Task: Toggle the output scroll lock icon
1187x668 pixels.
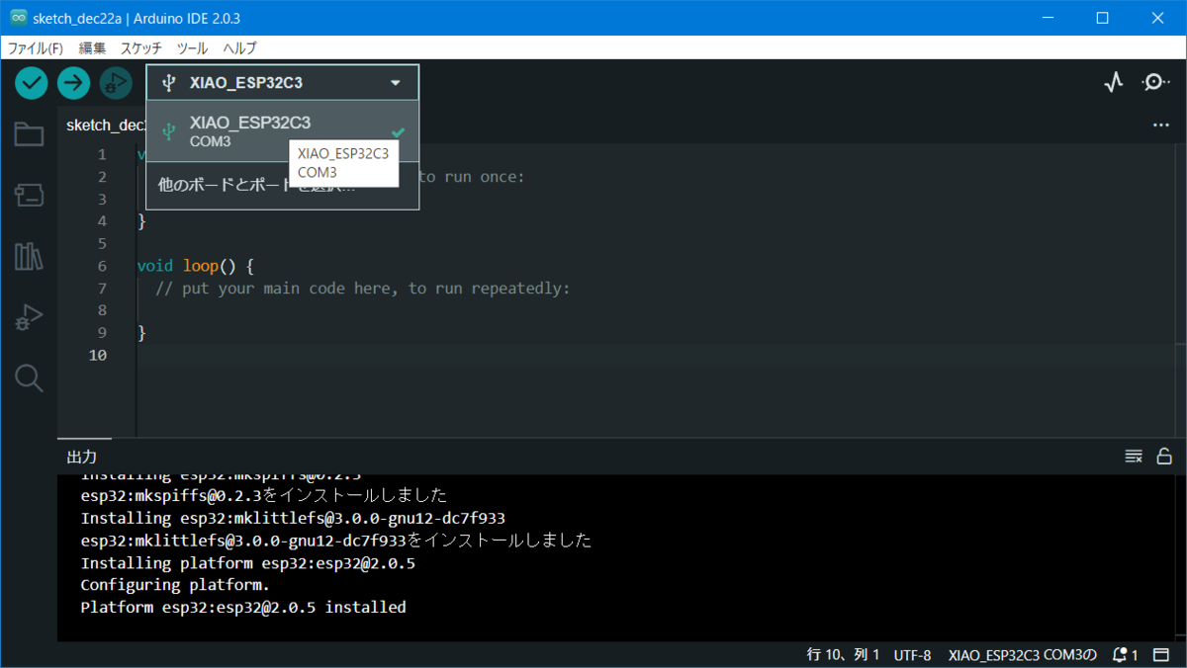Action: click(x=1164, y=457)
